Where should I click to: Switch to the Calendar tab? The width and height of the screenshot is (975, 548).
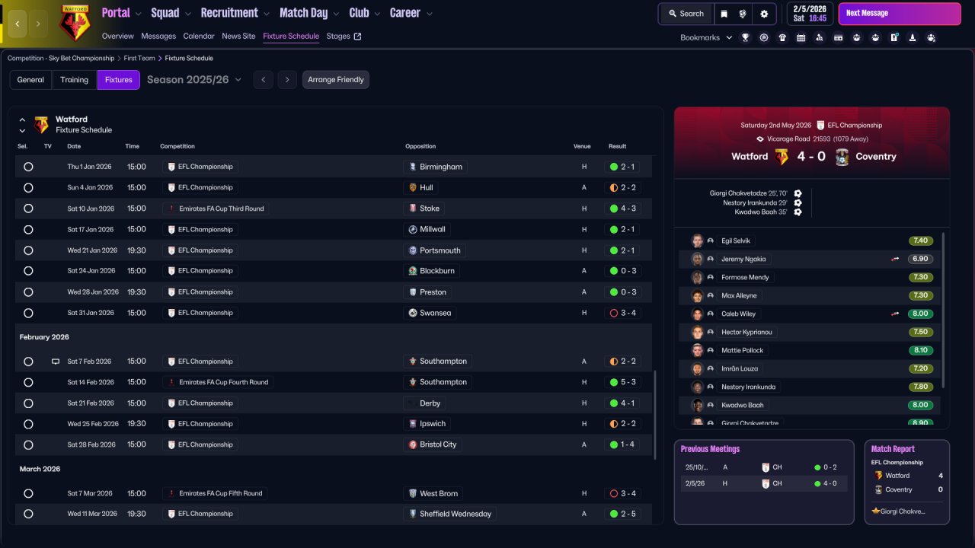(x=199, y=36)
